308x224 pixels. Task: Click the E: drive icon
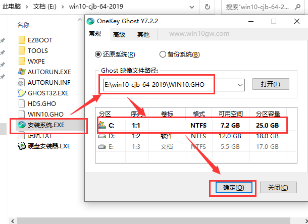tap(102, 147)
